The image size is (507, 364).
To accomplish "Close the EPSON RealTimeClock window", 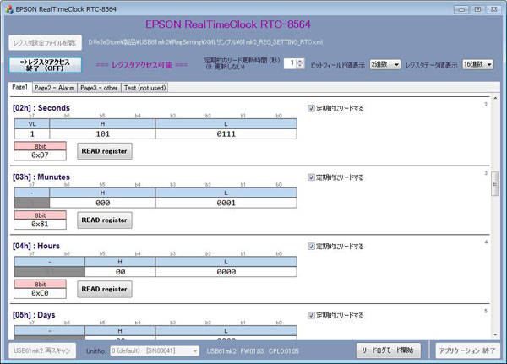I will coord(493,9).
